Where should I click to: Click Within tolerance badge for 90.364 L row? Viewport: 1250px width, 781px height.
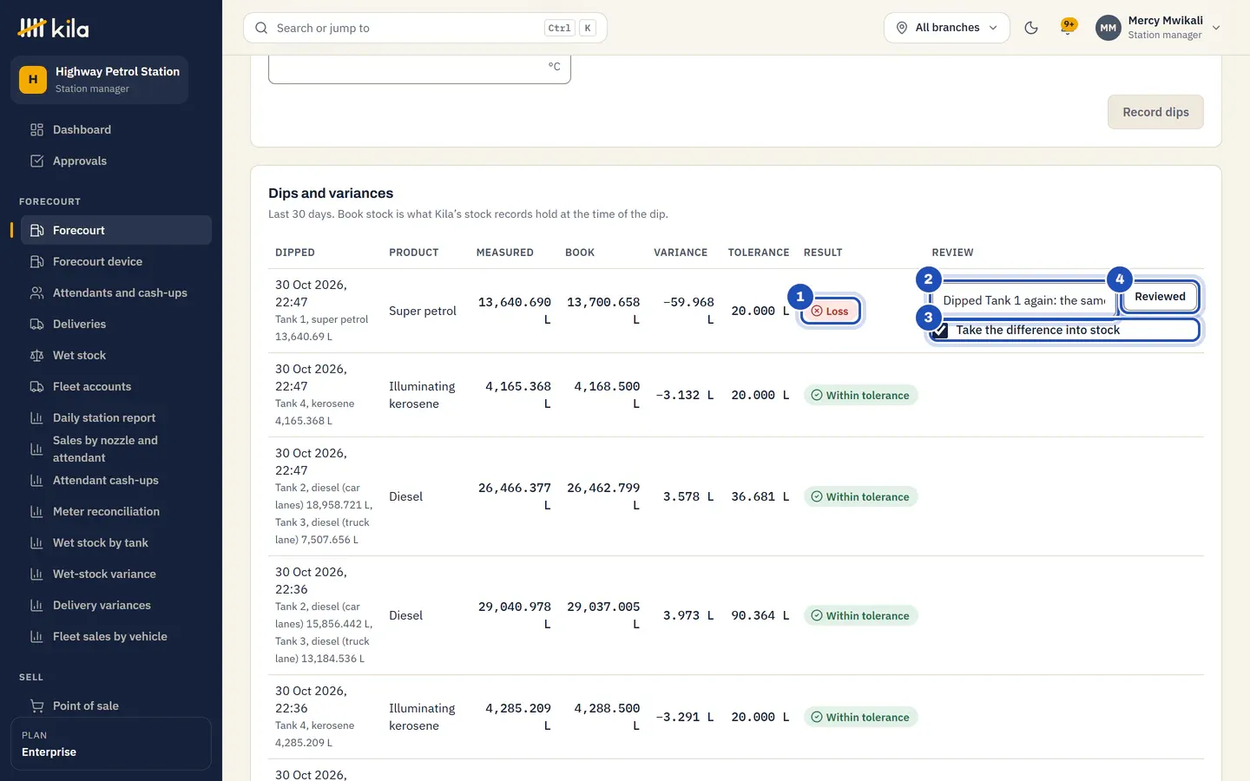[860, 616]
